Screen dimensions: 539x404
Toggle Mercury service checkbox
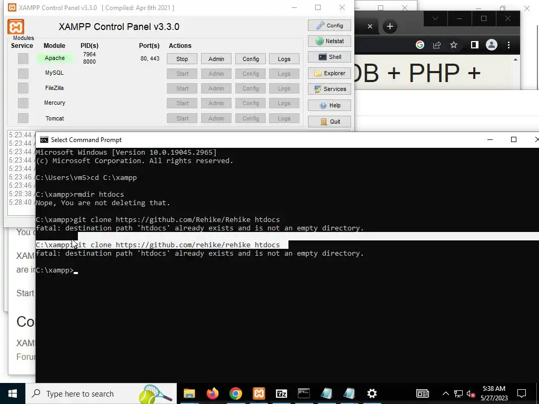(23, 103)
